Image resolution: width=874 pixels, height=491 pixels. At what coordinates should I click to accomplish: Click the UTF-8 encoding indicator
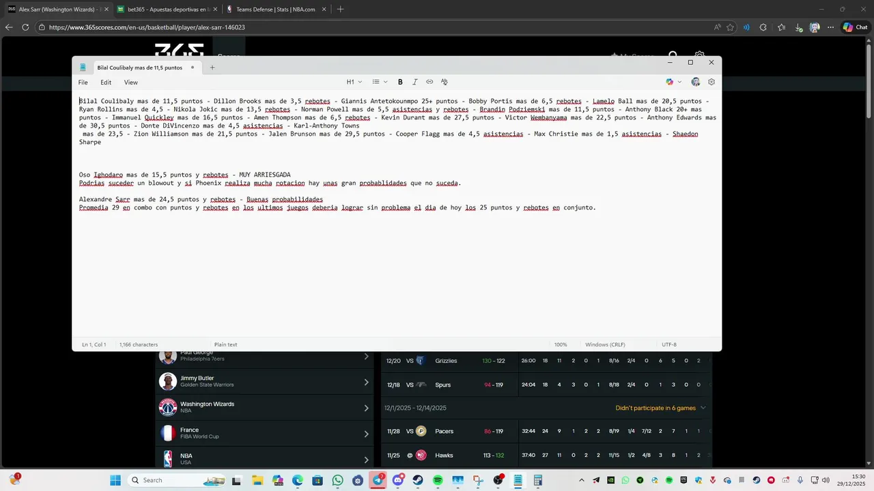[669, 344]
